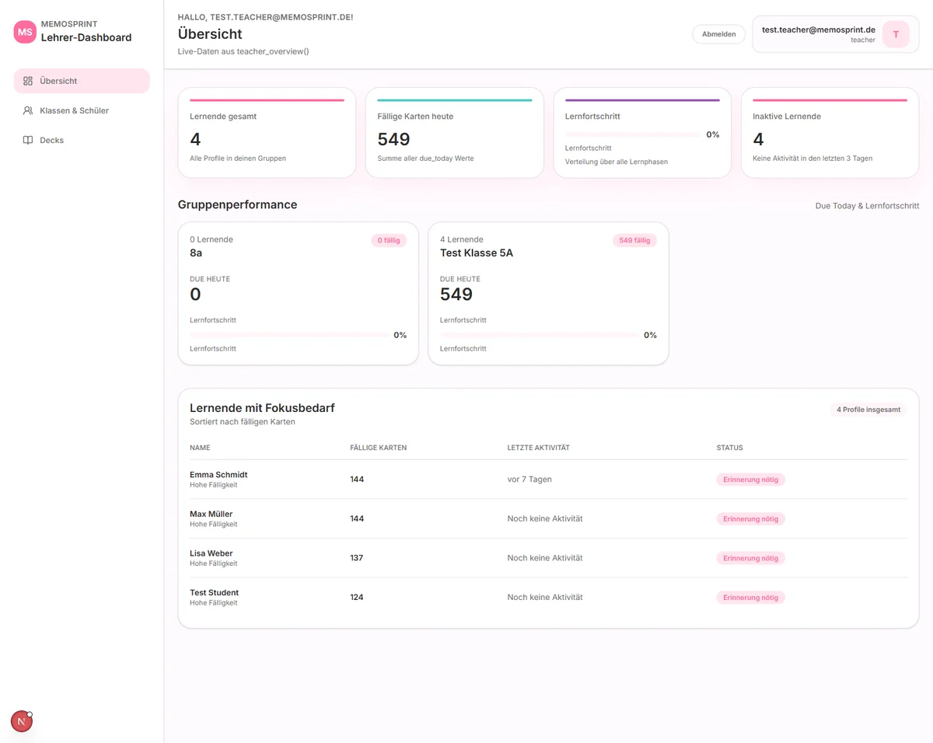Open the Test Klasse 5A group card

[548, 293]
